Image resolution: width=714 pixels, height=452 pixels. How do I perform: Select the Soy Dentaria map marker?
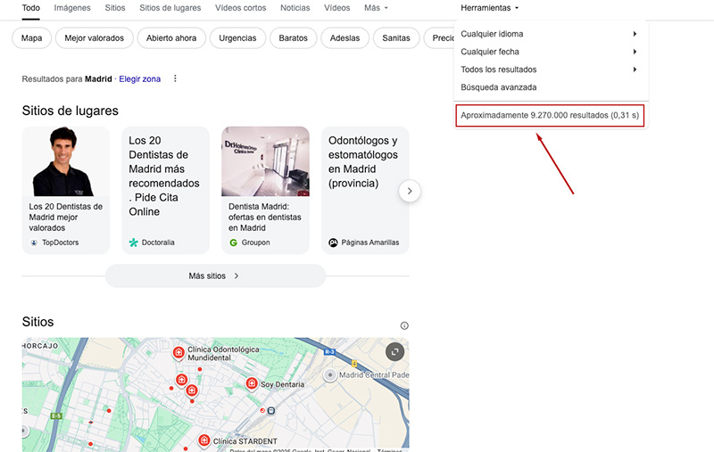[x=252, y=384]
